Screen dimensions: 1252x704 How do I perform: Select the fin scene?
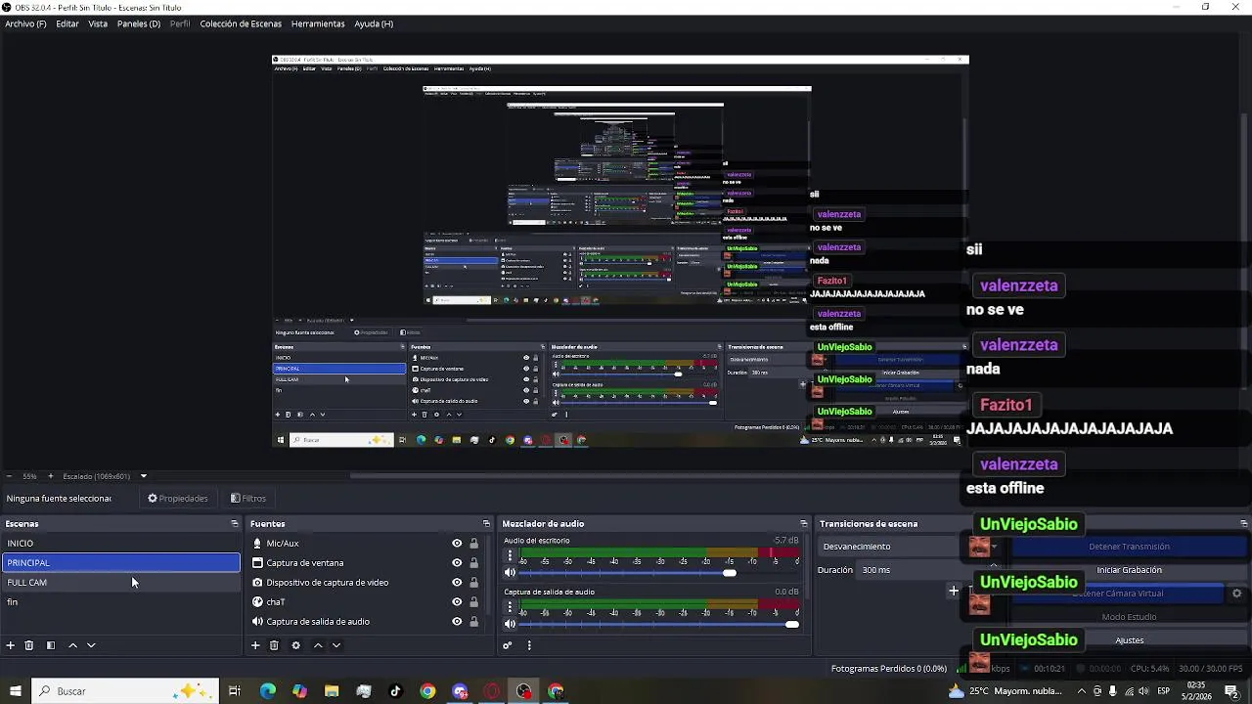121,602
